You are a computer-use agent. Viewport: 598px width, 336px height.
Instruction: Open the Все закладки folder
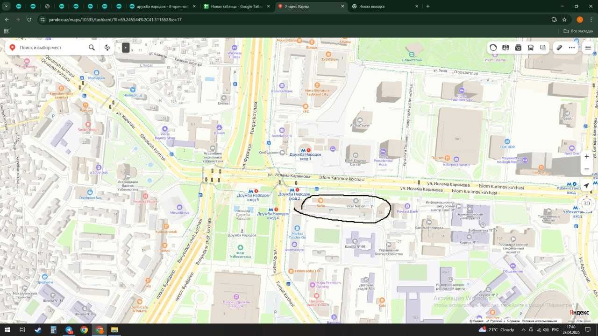(578, 31)
